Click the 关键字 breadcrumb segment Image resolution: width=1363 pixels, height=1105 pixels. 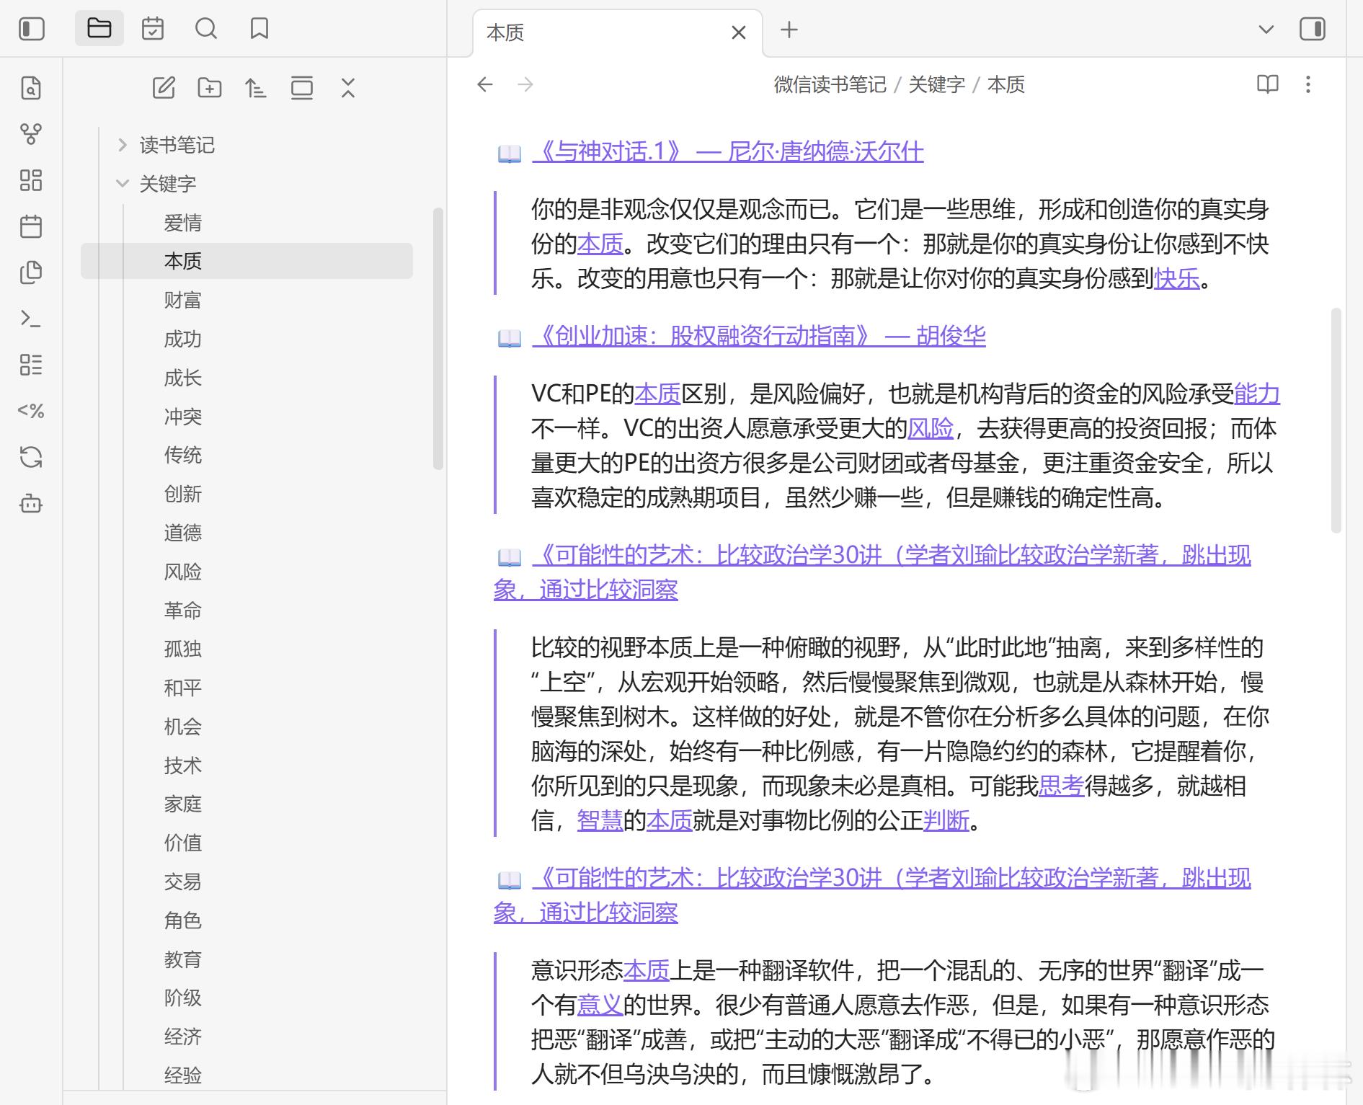(x=936, y=84)
